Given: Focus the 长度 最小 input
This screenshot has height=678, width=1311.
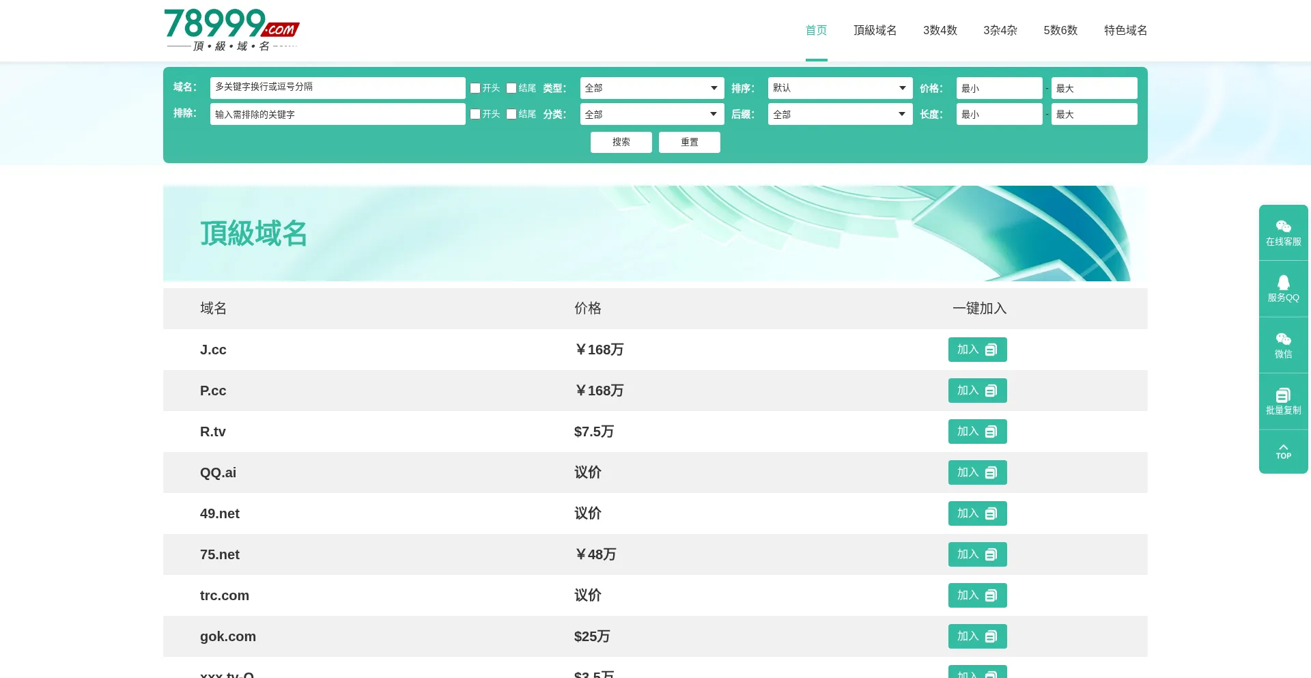Looking at the screenshot, I should click(999, 114).
